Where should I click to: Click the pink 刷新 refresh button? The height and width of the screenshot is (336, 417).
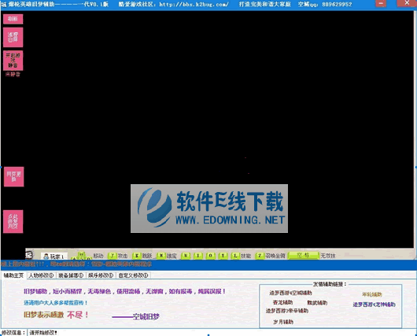pyautogui.click(x=13, y=19)
